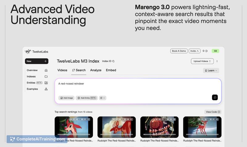
Task: Open the Analyze tab
Action: pyautogui.click(x=96, y=70)
